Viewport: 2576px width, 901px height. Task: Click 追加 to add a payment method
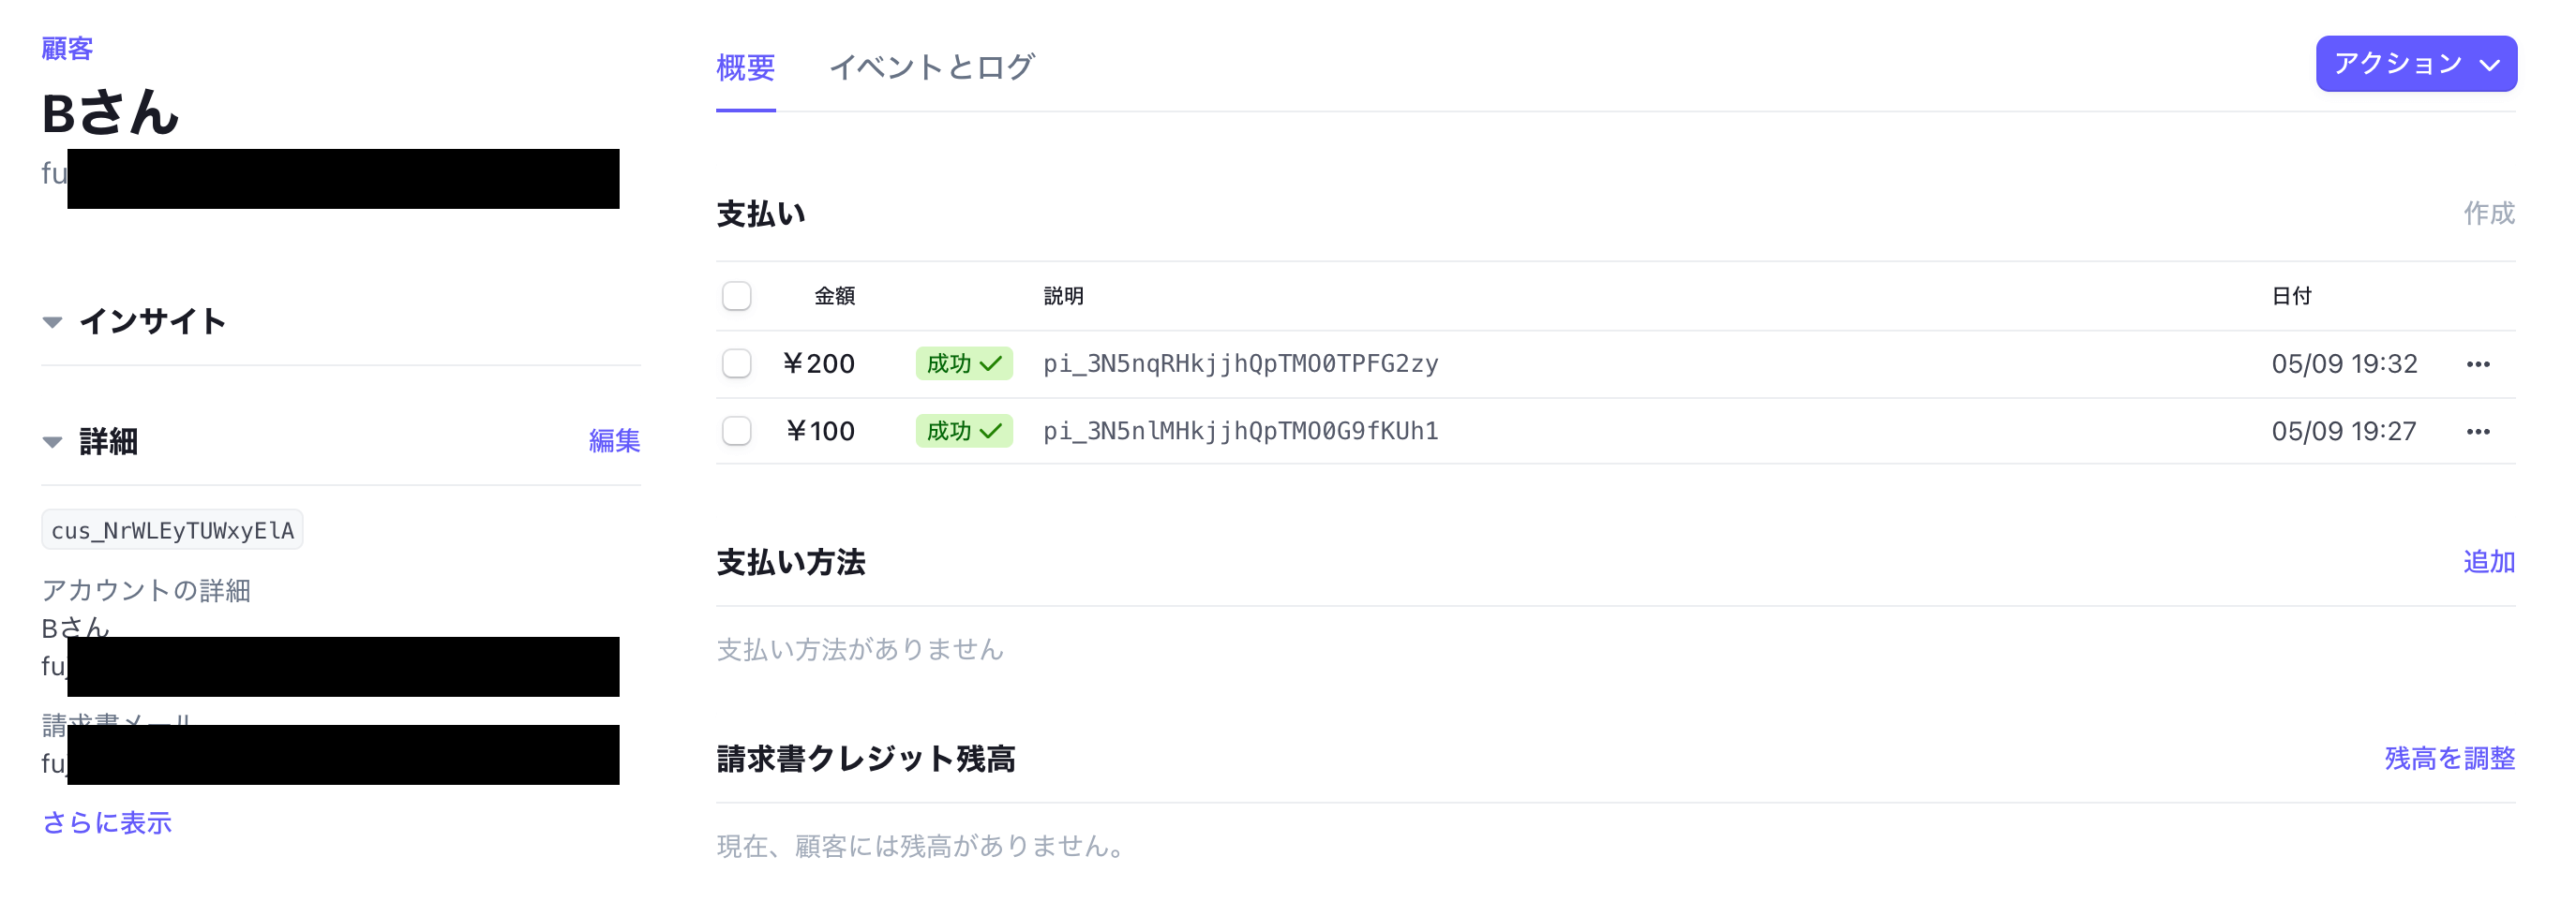click(2488, 561)
